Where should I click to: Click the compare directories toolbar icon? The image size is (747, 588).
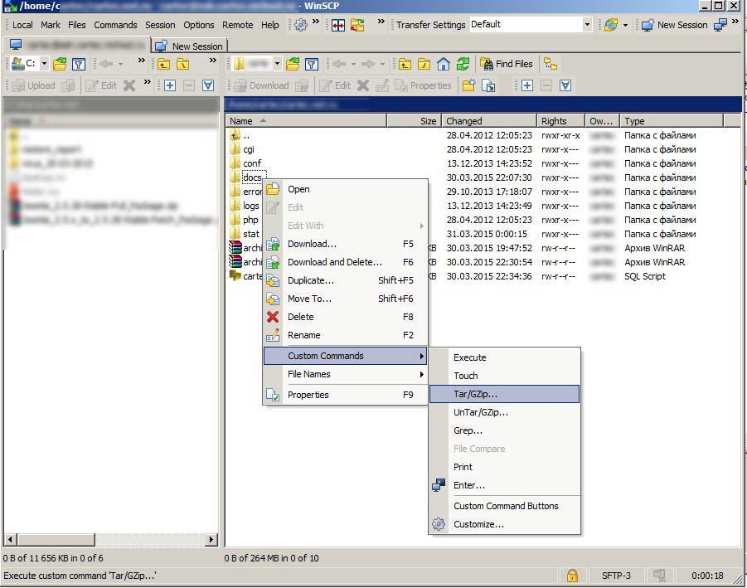click(338, 25)
